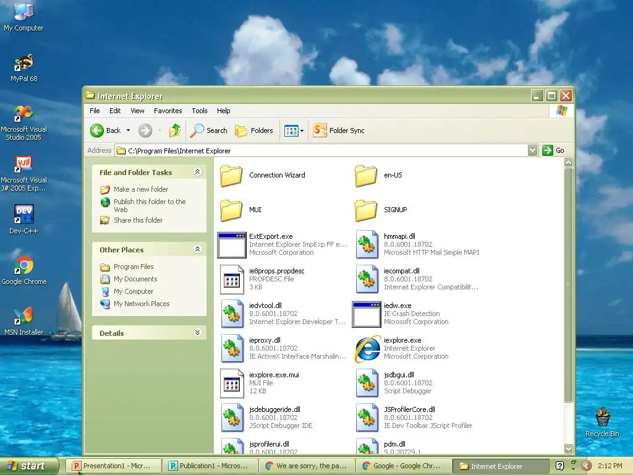
Task: Switch to Publication1 taskbar button
Action: click(x=210, y=466)
